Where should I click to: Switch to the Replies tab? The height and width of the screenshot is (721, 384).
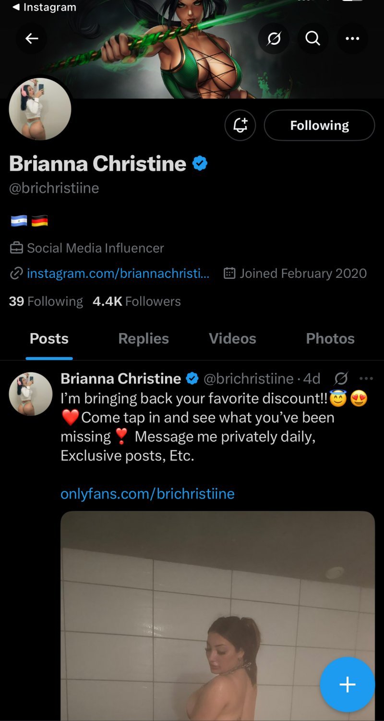pos(144,338)
